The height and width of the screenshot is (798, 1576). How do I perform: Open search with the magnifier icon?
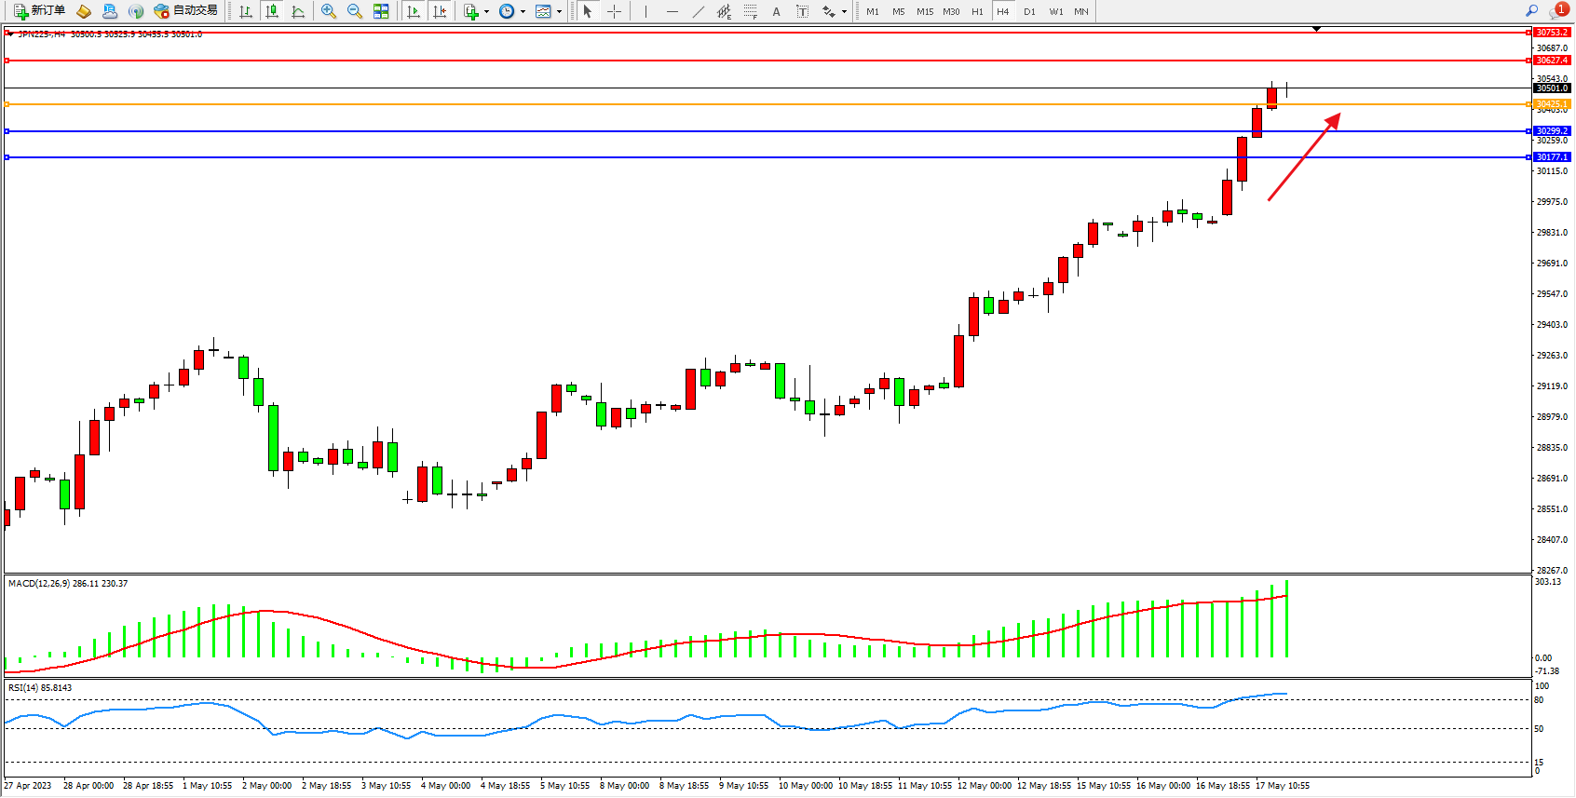pos(1531,11)
